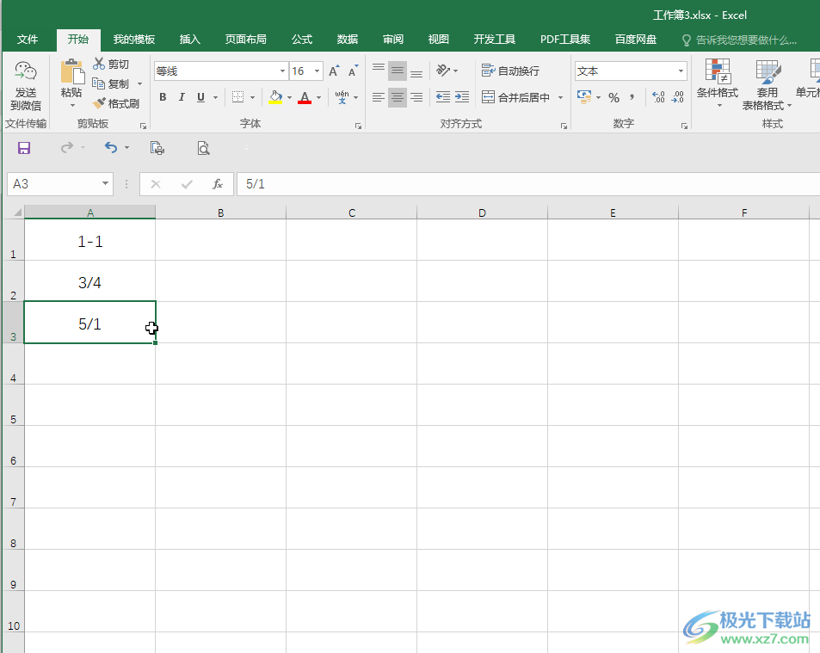Viewport: 820px width, 653px height.
Task: Open Format as Table gallery
Action: tap(768, 84)
